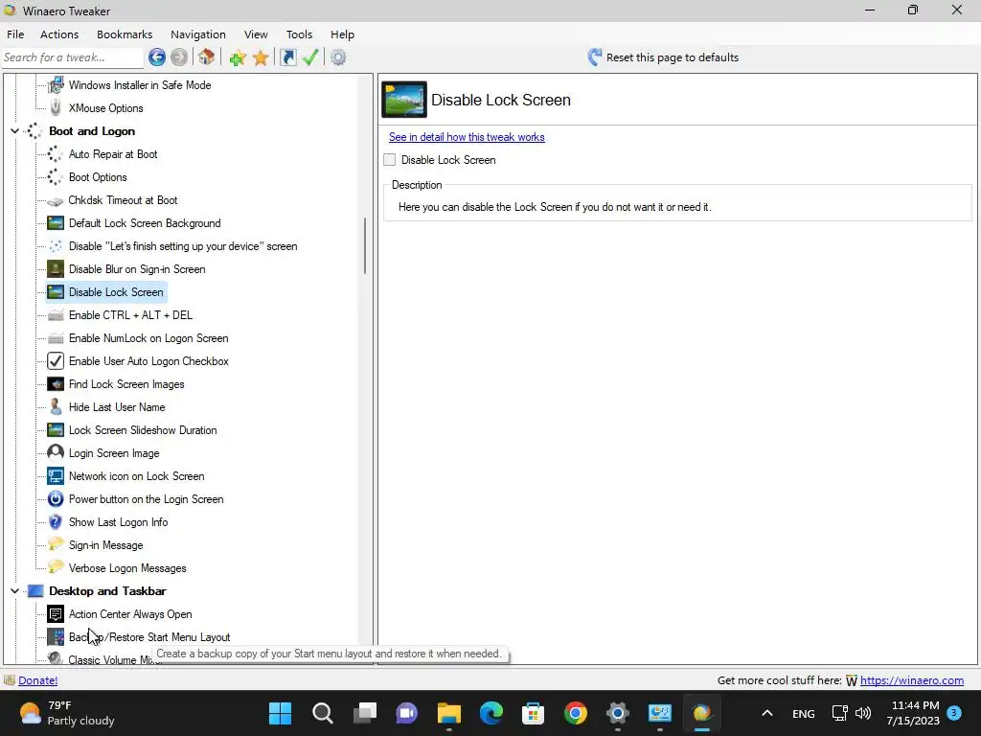Viewport: 981px width, 736px height.
Task: Add bookmark with green plus star icon
Action: (x=238, y=57)
